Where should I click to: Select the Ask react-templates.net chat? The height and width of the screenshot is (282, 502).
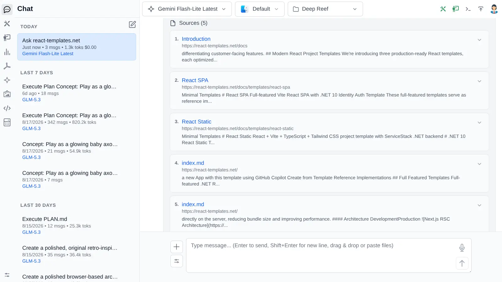(77, 47)
